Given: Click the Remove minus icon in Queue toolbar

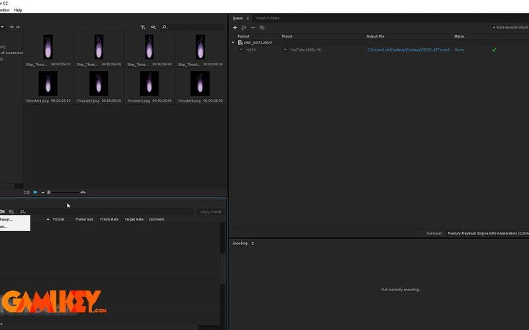Looking at the screenshot, I should coord(253,28).
